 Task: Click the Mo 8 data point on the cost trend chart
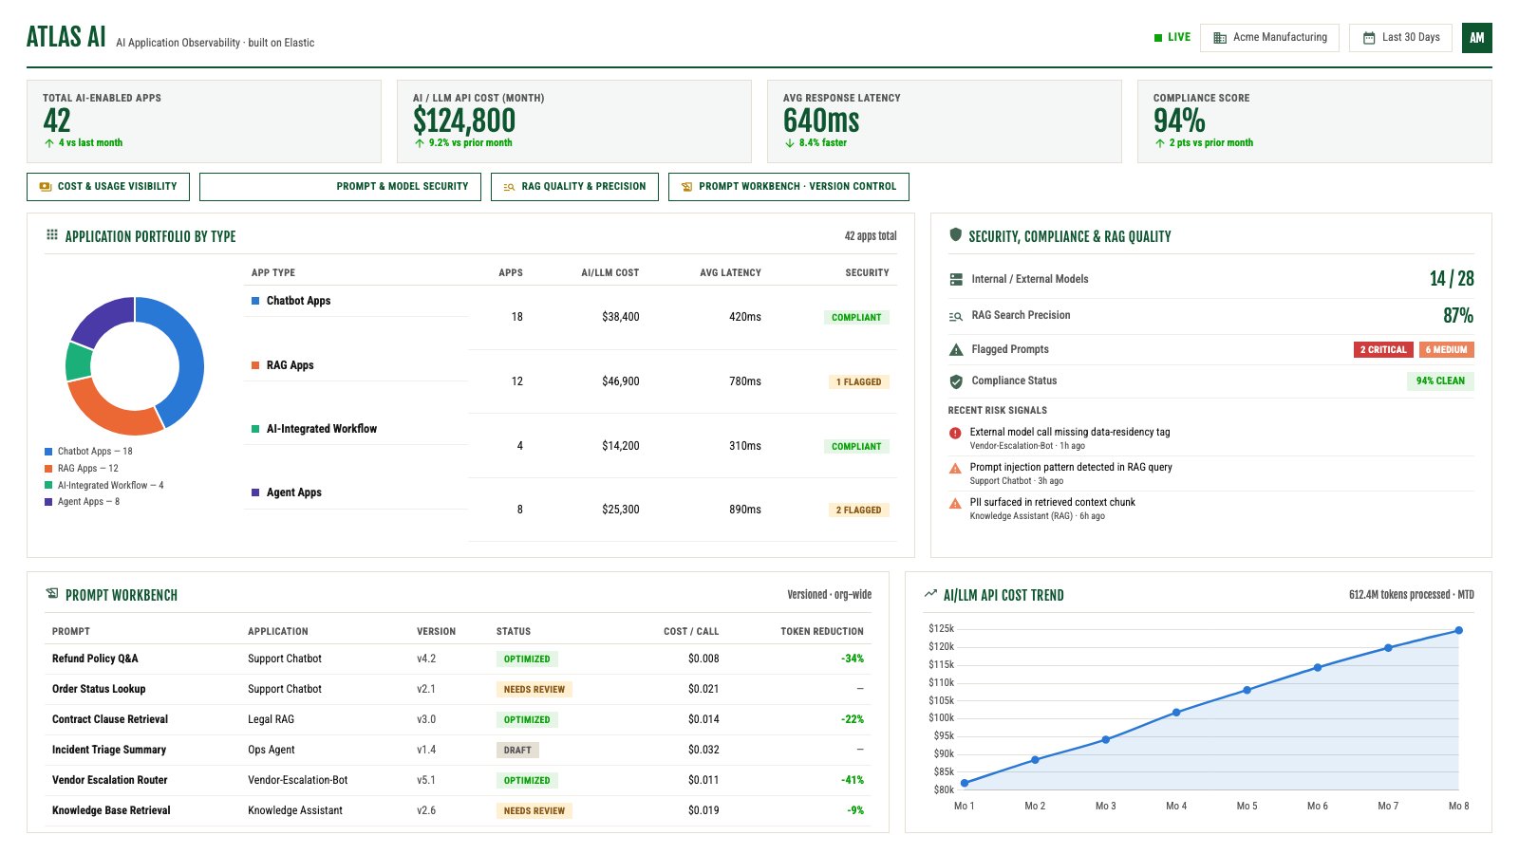(1459, 630)
